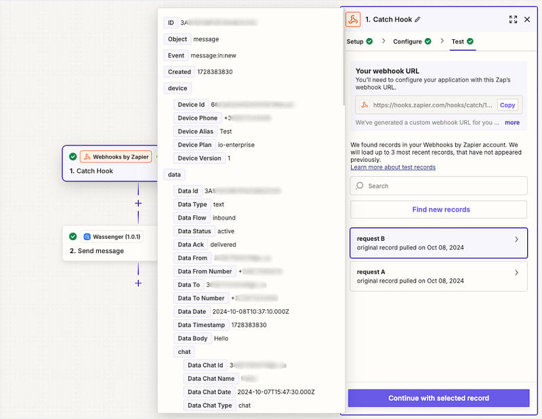The image size is (542, 419).
Task: Click the webhook icon beside the URL
Action: click(364, 105)
